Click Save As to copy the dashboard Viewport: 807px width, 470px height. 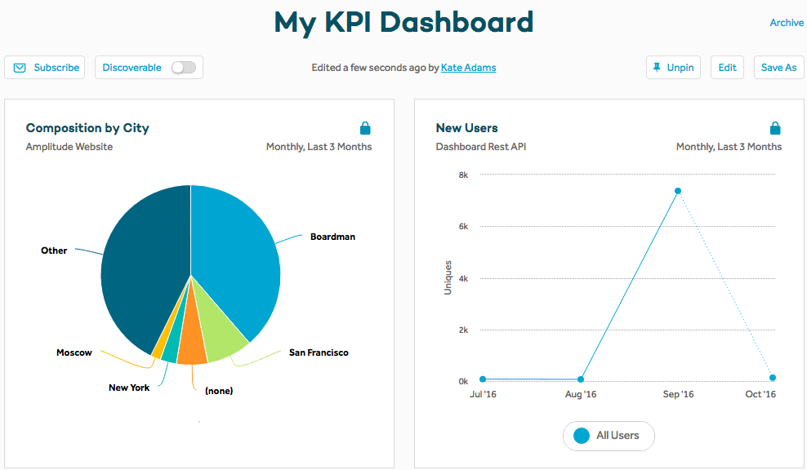[x=778, y=67]
